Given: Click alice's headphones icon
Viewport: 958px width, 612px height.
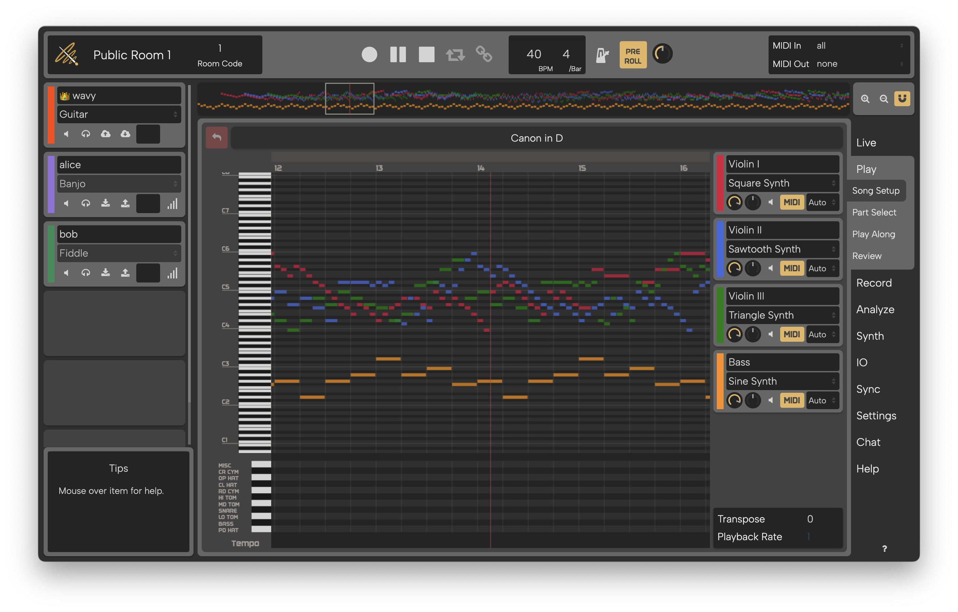Looking at the screenshot, I should (x=86, y=204).
